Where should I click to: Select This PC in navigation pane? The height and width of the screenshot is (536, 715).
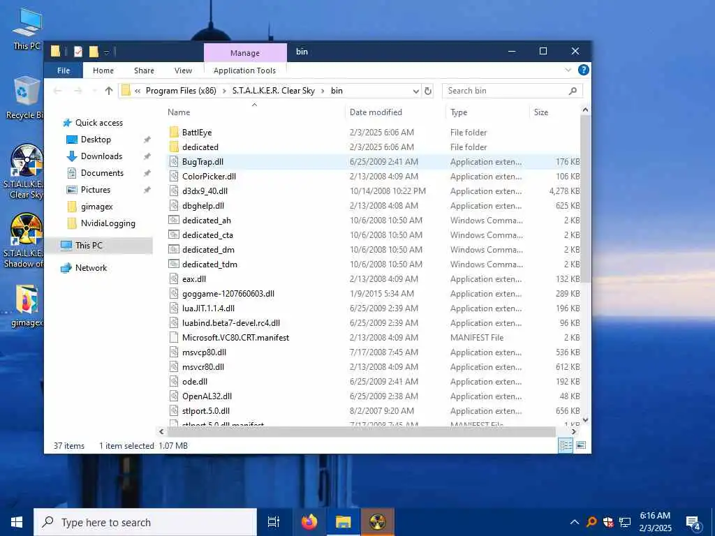click(89, 245)
